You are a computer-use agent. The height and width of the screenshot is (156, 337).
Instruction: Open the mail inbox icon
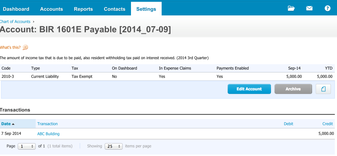point(309,8)
